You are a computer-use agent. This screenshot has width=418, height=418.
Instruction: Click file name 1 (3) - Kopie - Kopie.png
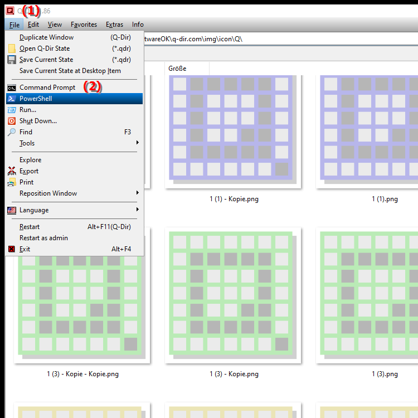point(83,374)
